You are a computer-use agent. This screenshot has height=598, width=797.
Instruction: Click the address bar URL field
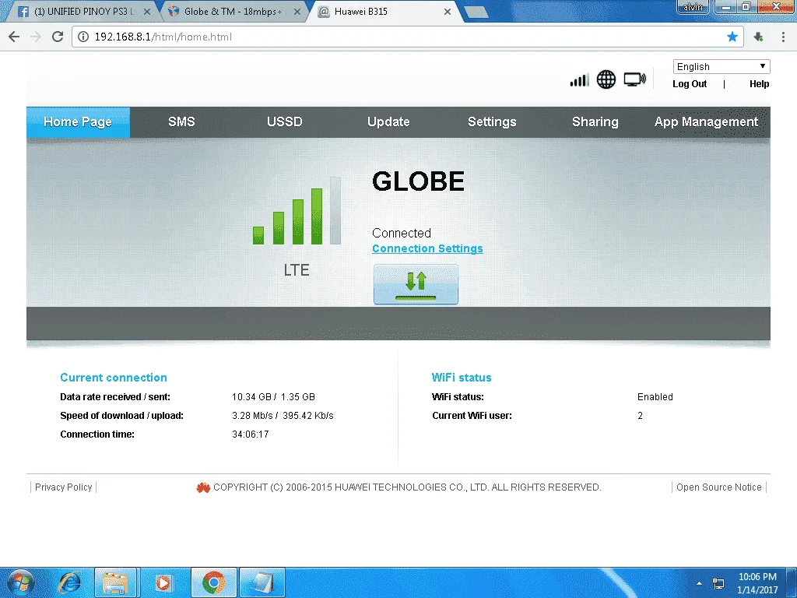tap(406, 37)
